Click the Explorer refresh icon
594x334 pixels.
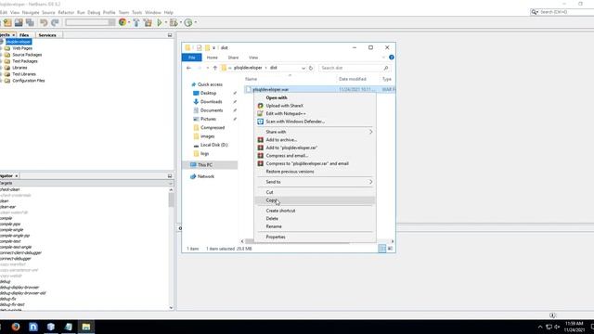[x=311, y=68]
